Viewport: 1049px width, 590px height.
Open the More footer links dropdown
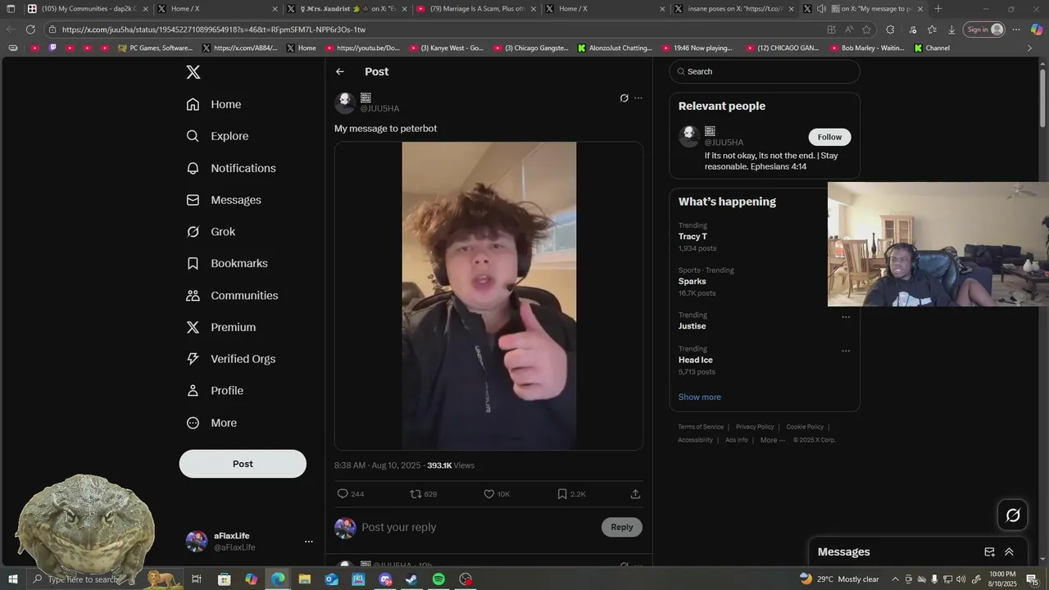click(x=772, y=440)
